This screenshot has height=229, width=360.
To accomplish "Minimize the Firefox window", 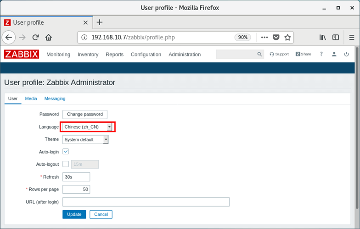I will tap(324, 8).
